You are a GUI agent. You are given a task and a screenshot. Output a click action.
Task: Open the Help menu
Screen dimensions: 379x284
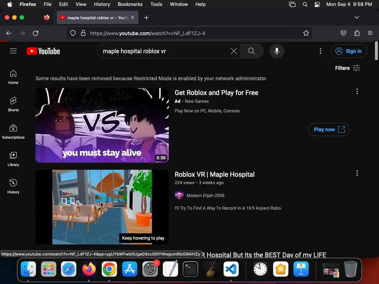pyautogui.click(x=200, y=4)
